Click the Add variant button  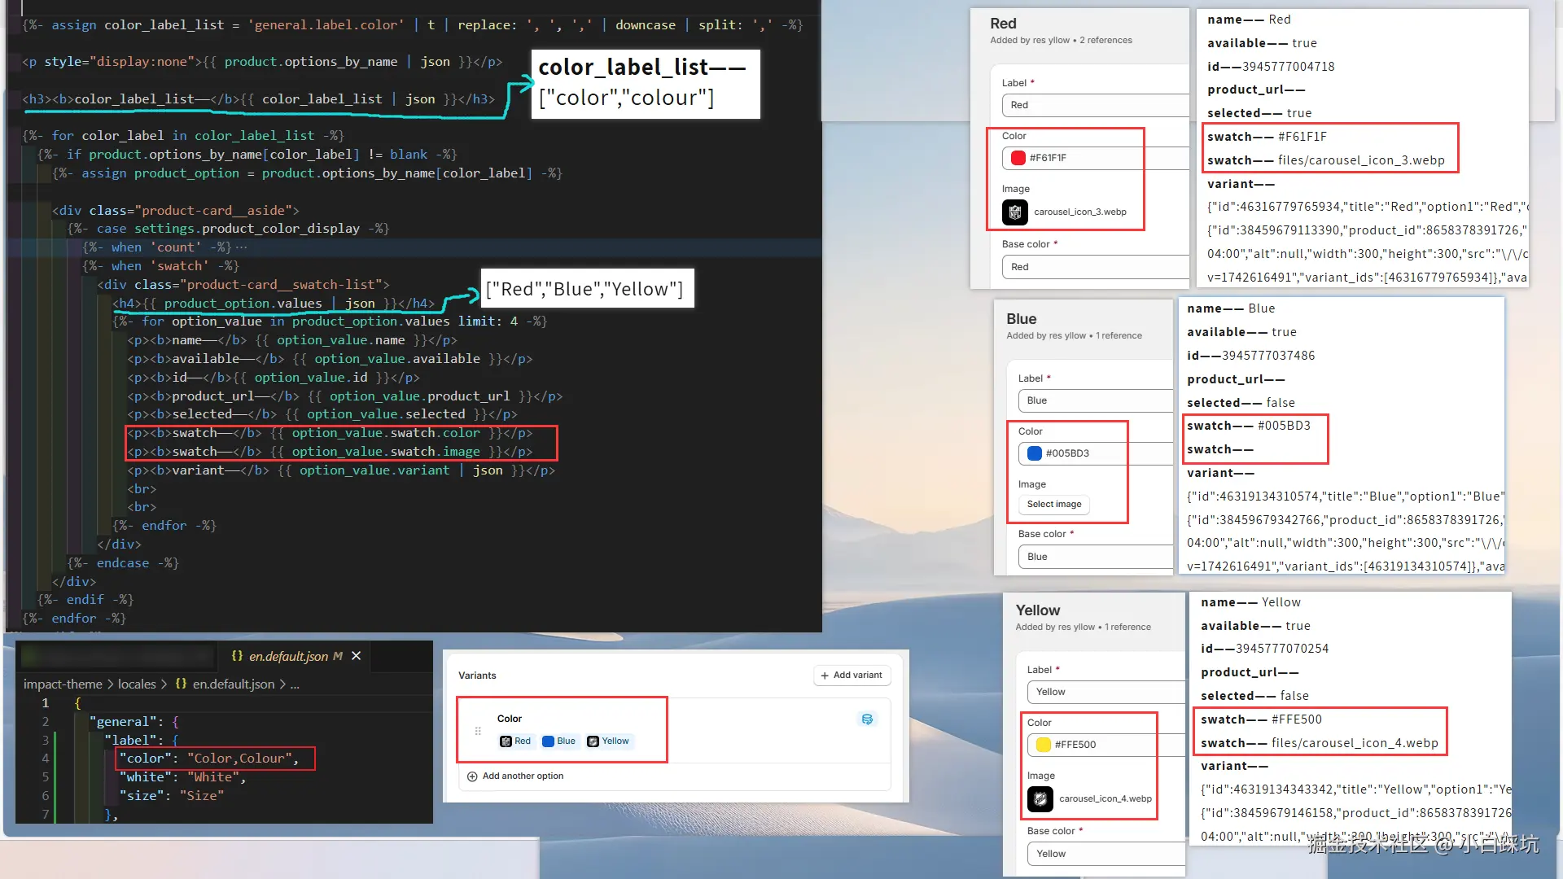852,676
